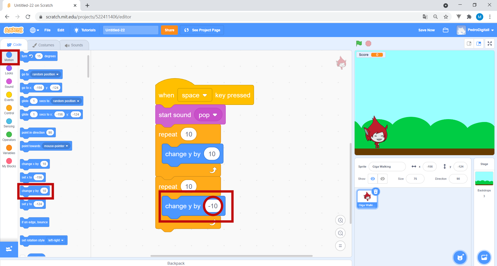Open the Scratch logo home link

point(14,30)
